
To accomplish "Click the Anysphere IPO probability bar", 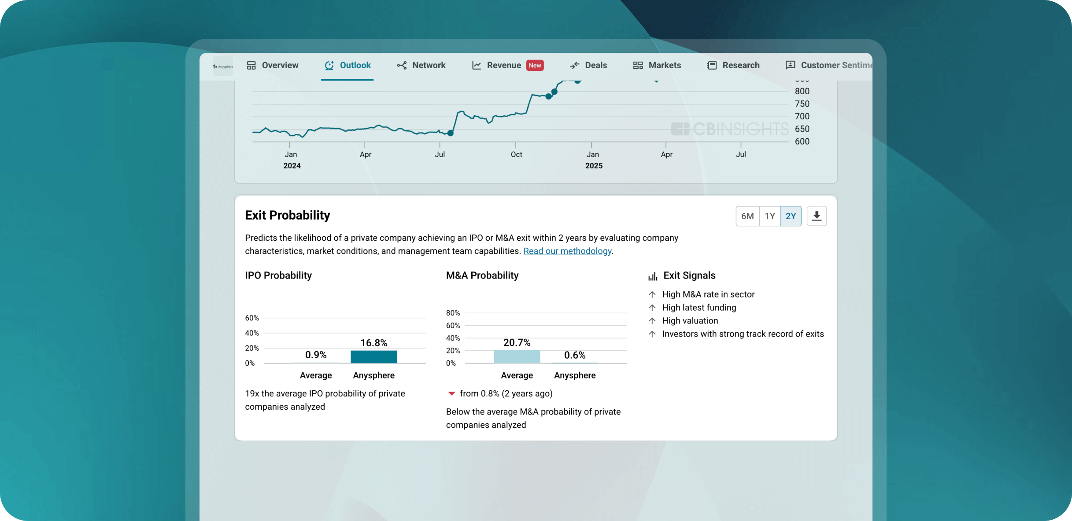I will click(373, 356).
